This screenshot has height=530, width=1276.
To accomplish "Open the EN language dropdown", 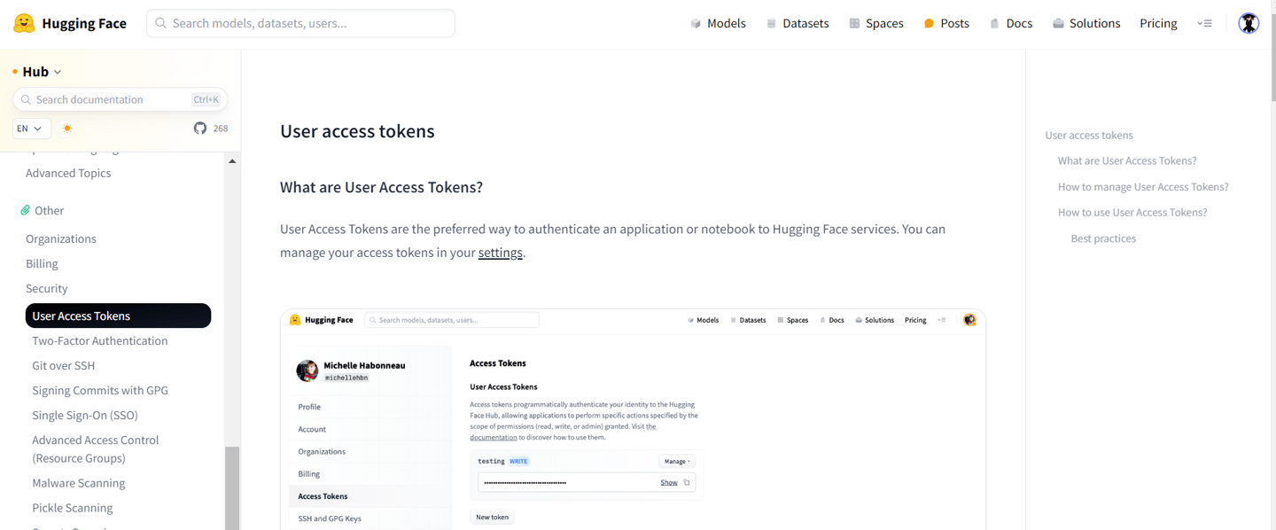I will [x=30, y=129].
